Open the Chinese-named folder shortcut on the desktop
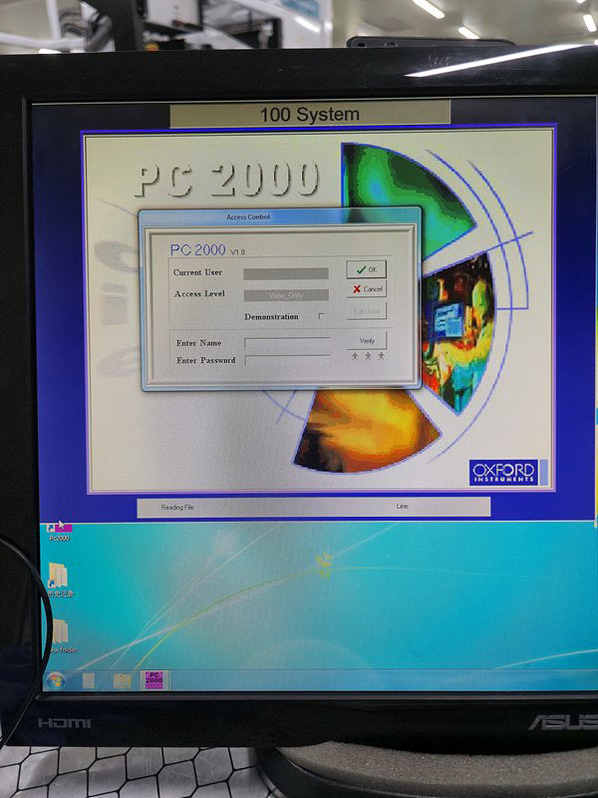 (60, 581)
